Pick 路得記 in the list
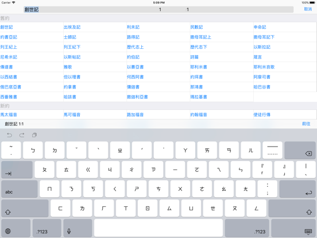Viewport: 317px width, 238px height. coord(133,37)
